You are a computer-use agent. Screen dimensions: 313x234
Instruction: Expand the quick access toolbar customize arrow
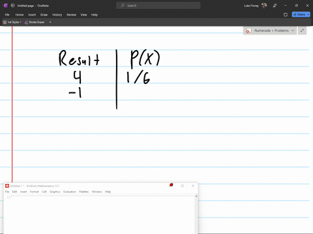50,22
